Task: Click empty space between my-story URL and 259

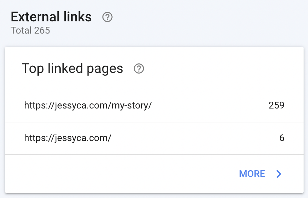Action: (x=210, y=105)
